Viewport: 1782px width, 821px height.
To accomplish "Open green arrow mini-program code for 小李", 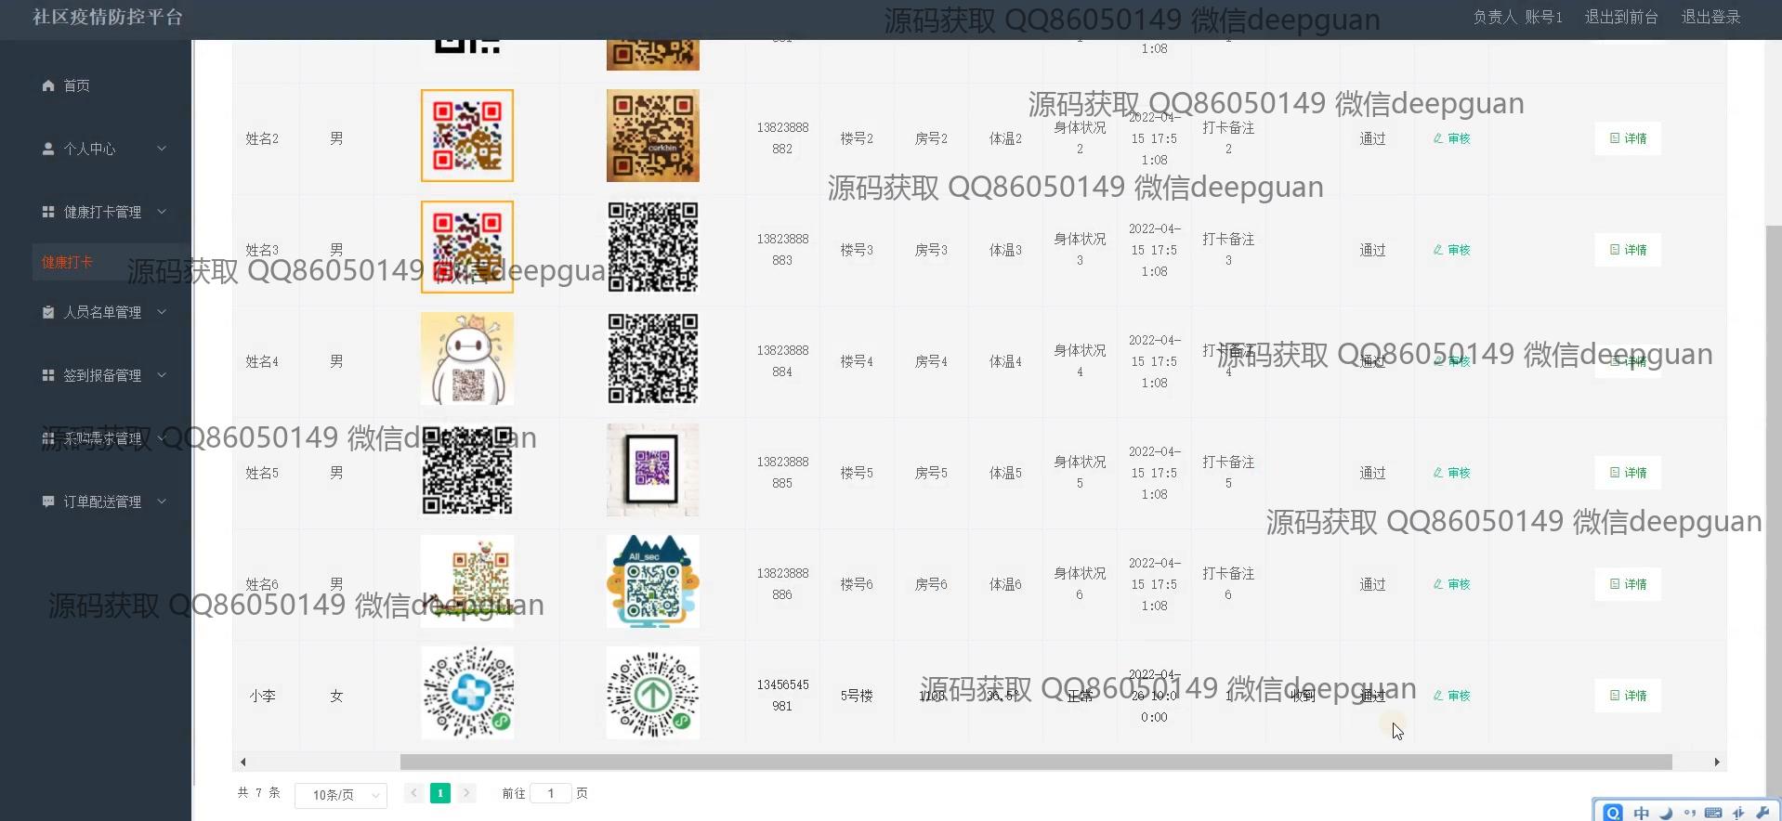I will point(653,693).
